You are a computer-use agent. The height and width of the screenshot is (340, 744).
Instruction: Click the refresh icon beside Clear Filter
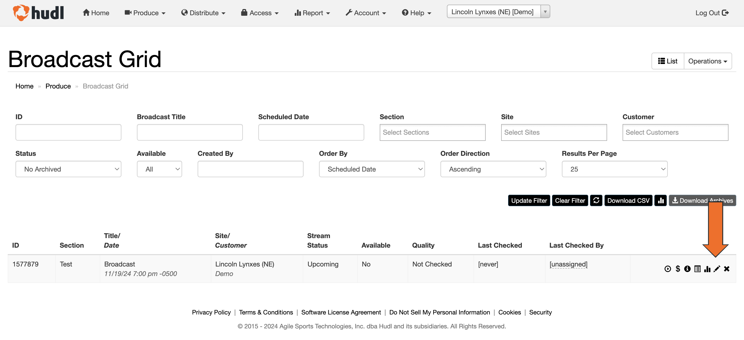[x=596, y=200]
